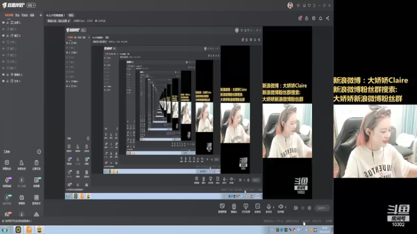Open the 房管助手 room manager tool
Image resolution: width=417 pixels, height=234 pixels.
[x=21, y=164]
